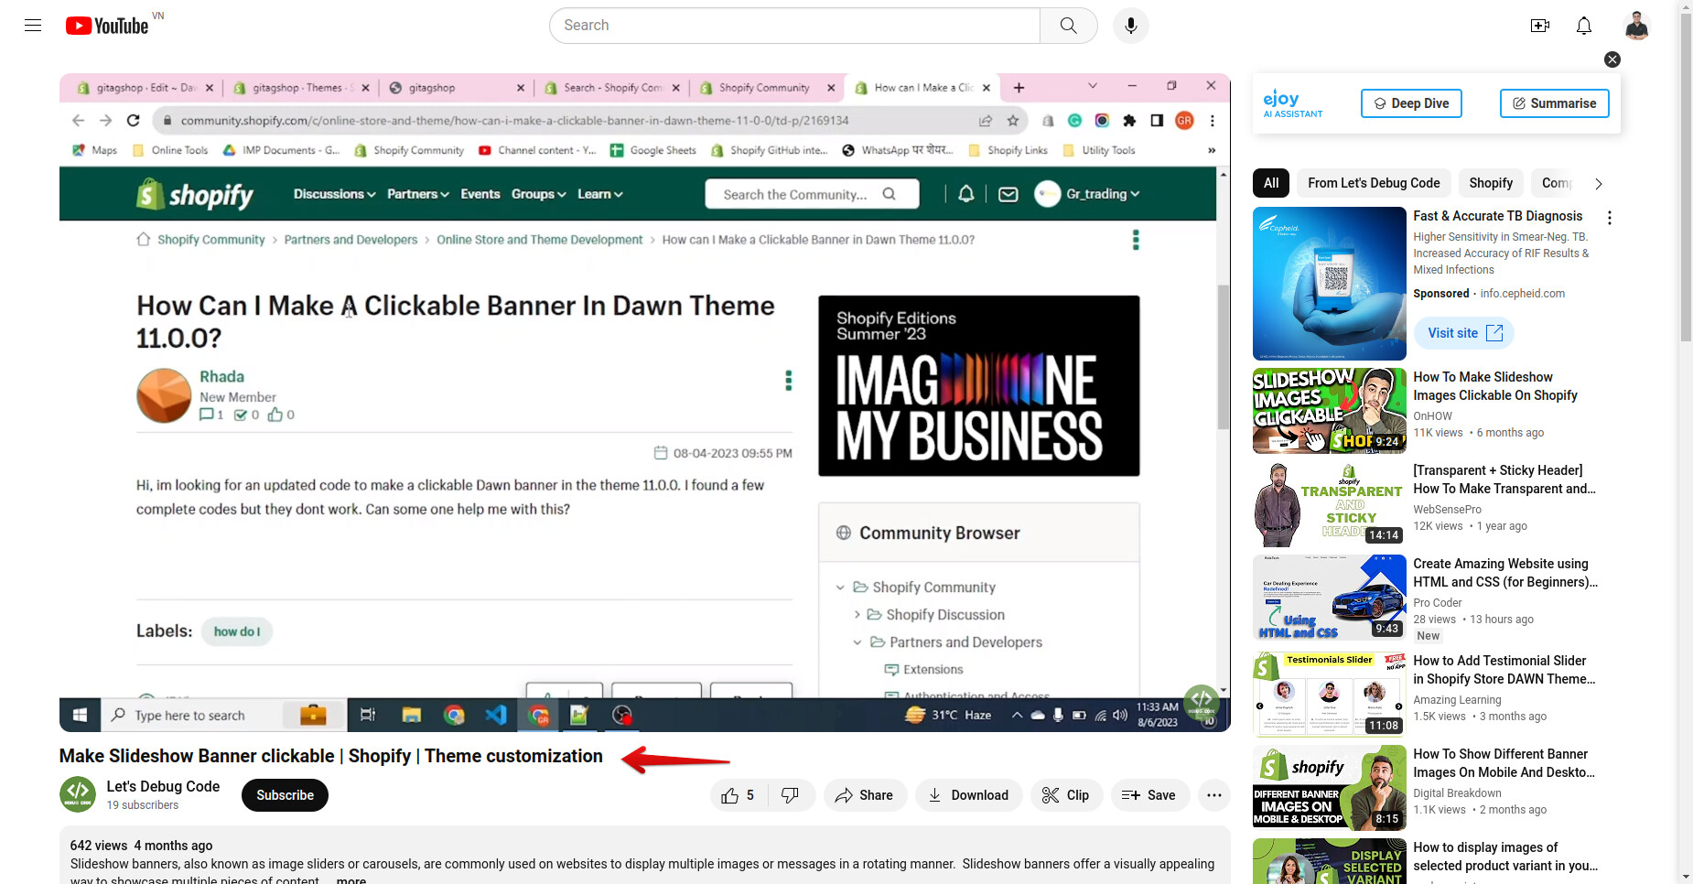Click the Share arrow button

tap(865, 795)
